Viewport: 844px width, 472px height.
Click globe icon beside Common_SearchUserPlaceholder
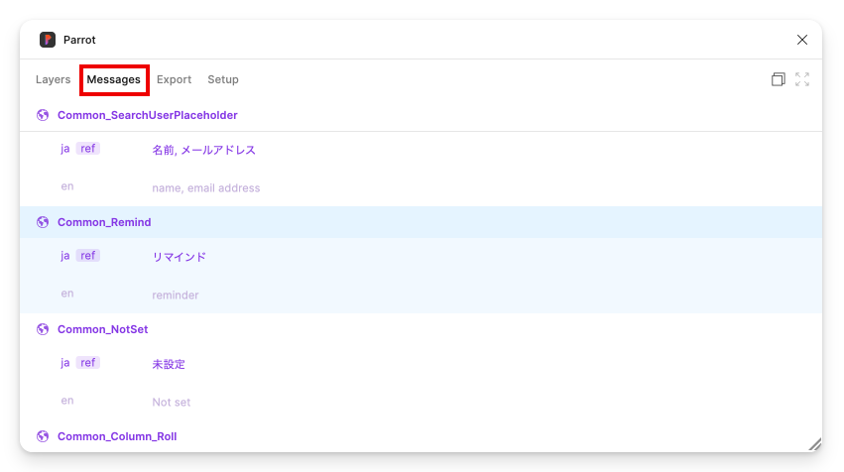tap(43, 115)
